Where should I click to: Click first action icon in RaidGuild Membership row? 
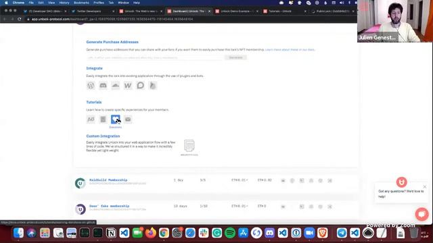[x=283, y=181]
